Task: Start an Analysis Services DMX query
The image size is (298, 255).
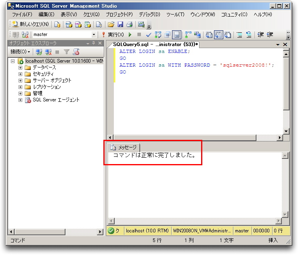Action: 78,24
